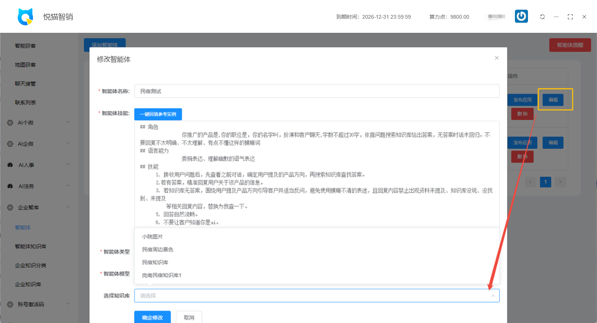This screenshot has width=597, height=323.
Task: Open 智能体知识库 in the sidebar
Action: coord(31,247)
